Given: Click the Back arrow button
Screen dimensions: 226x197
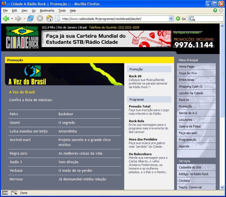Looking at the screenshot, I should click(x=6, y=19).
